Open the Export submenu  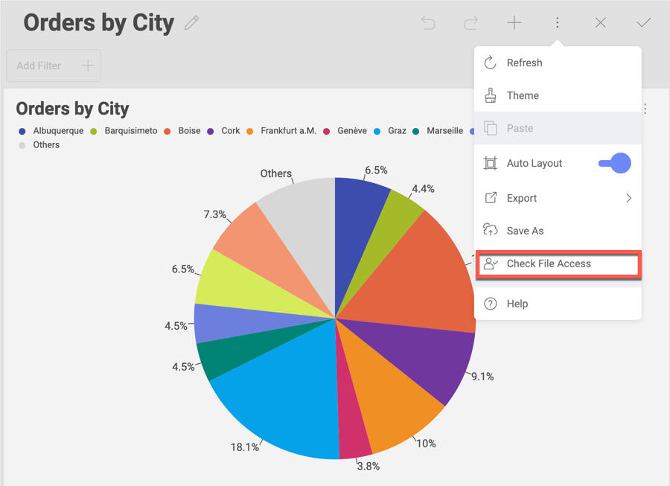558,198
